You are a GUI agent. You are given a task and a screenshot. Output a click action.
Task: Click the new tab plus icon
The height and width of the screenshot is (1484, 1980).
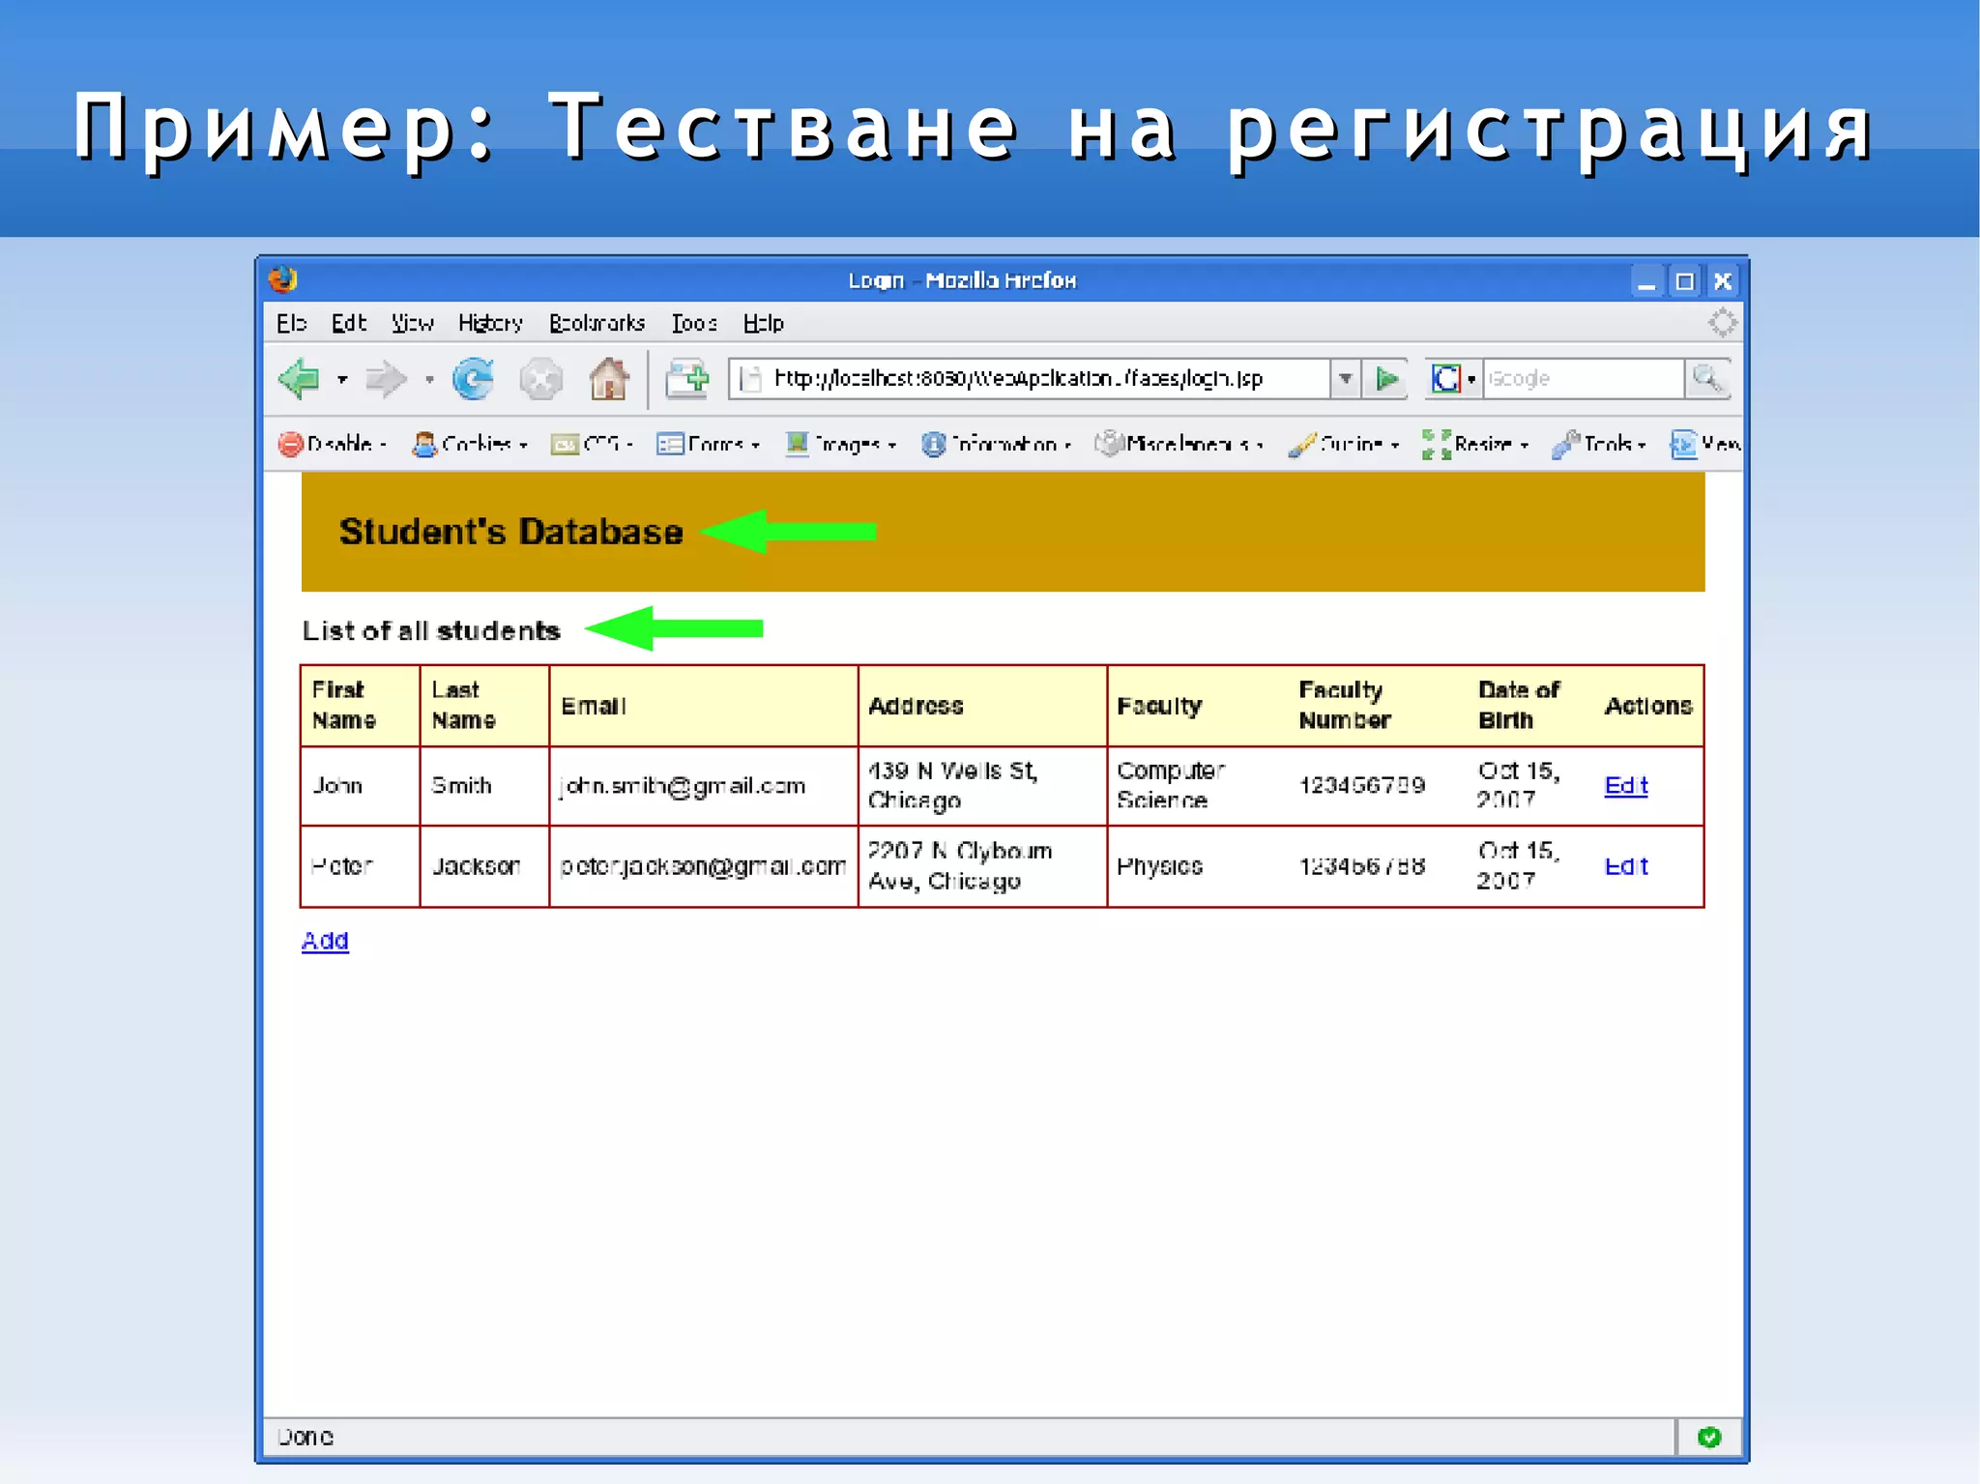(x=687, y=379)
